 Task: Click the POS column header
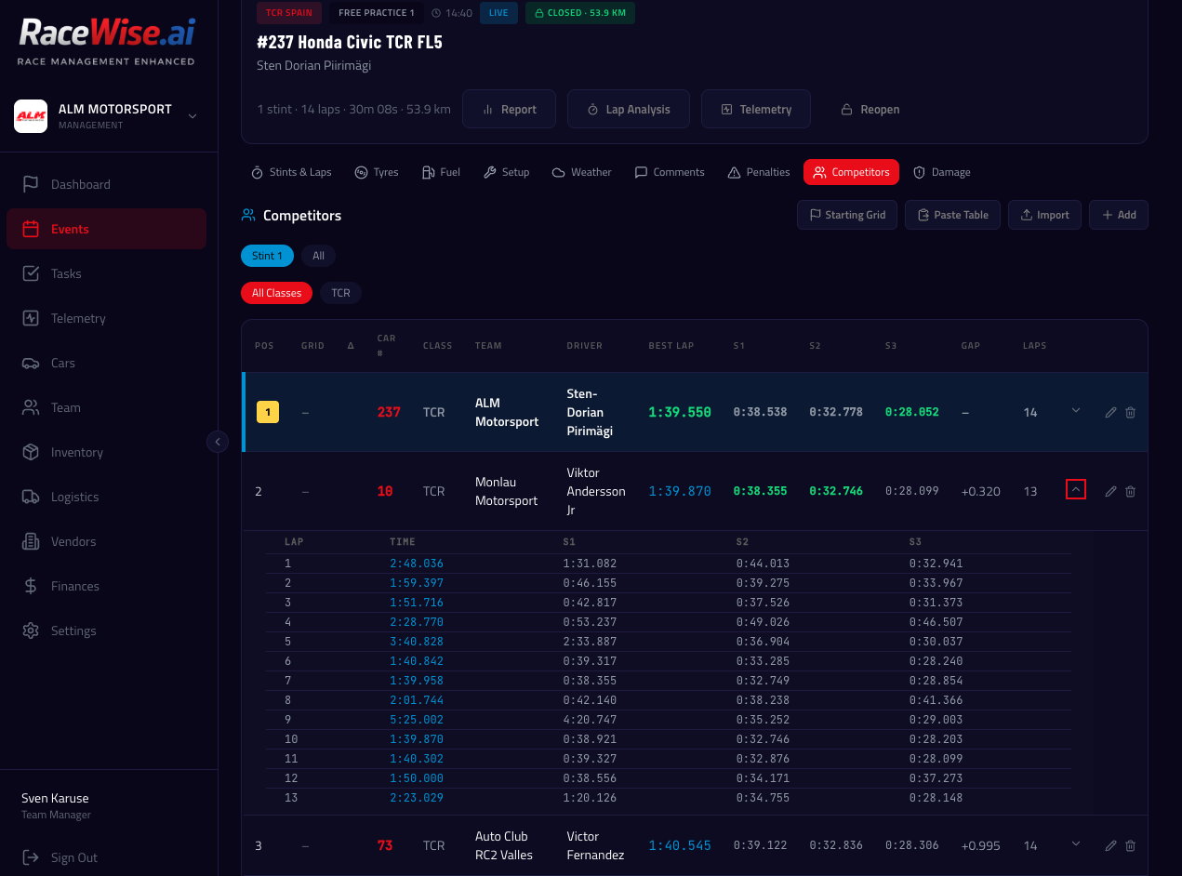pyautogui.click(x=264, y=346)
